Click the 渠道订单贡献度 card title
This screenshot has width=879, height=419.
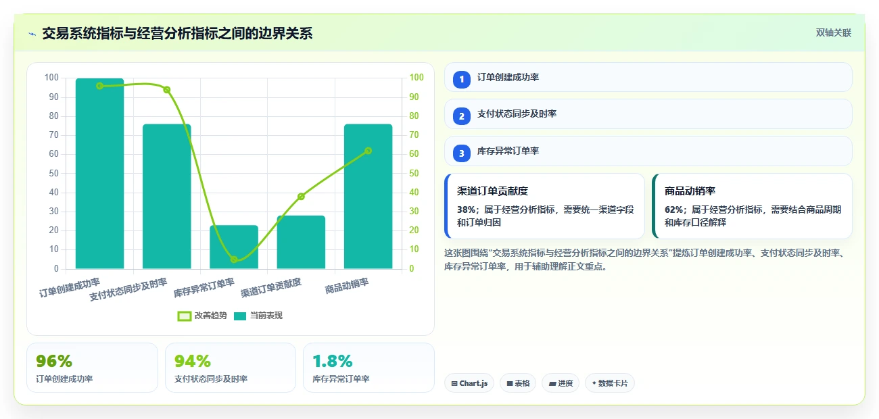click(492, 191)
